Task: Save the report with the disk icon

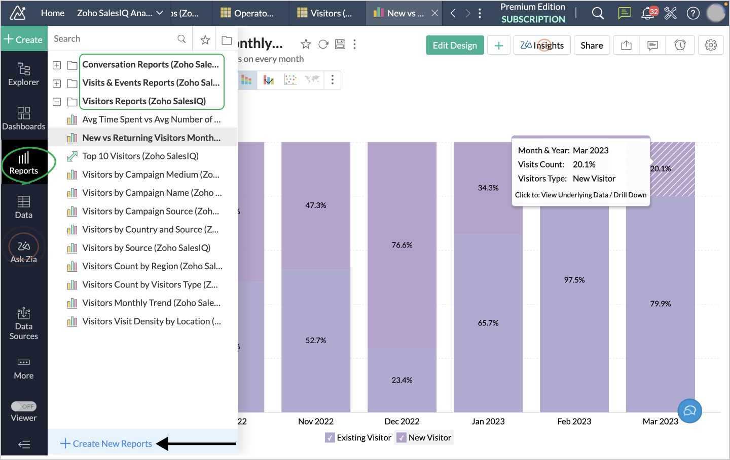Action: tap(340, 45)
